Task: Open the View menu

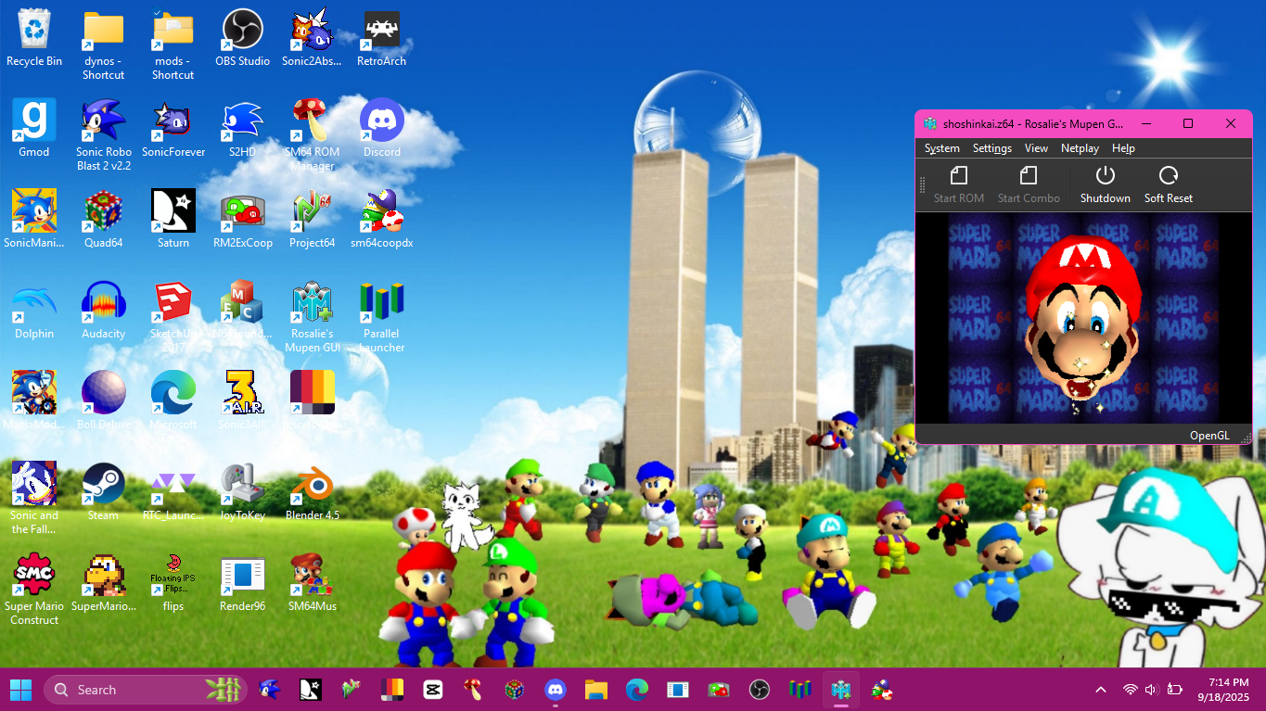Action: click(x=1036, y=148)
